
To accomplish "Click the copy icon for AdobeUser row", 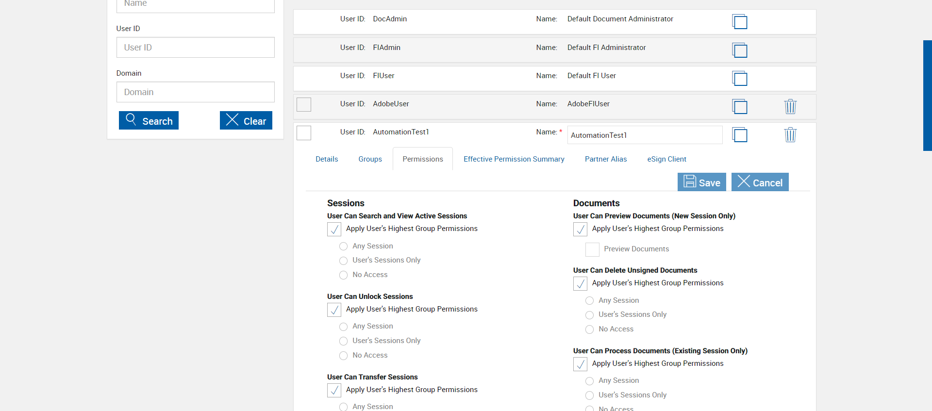I will coord(739,106).
